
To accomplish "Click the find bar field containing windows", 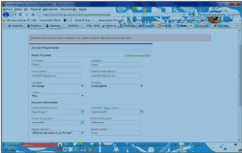I will pyautogui.click(x=39, y=145).
